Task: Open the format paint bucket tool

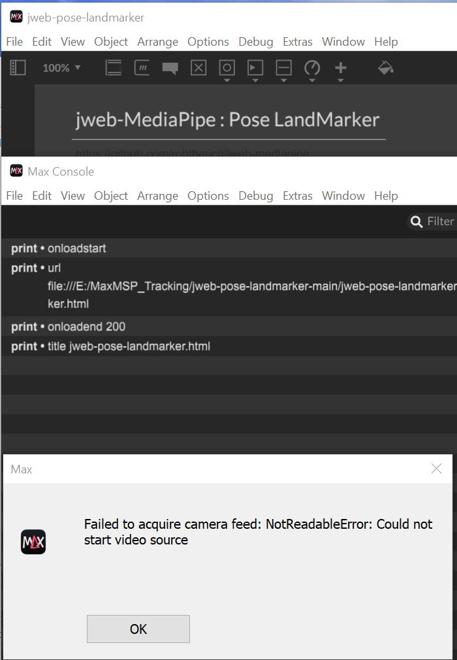Action: pyautogui.click(x=385, y=67)
